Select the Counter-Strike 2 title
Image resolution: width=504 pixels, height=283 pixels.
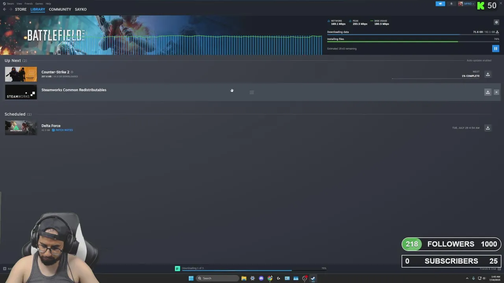(x=55, y=72)
